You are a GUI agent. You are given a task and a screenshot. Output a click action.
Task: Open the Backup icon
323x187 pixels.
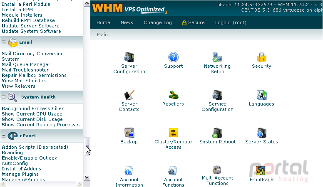click(129, 133)
